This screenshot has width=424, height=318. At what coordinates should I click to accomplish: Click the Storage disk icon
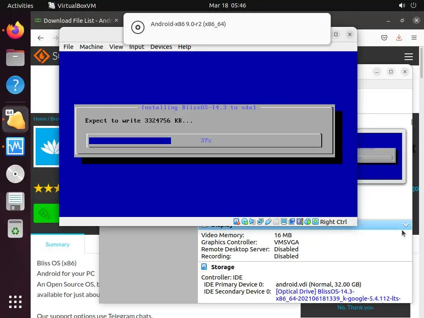point(204,267)
